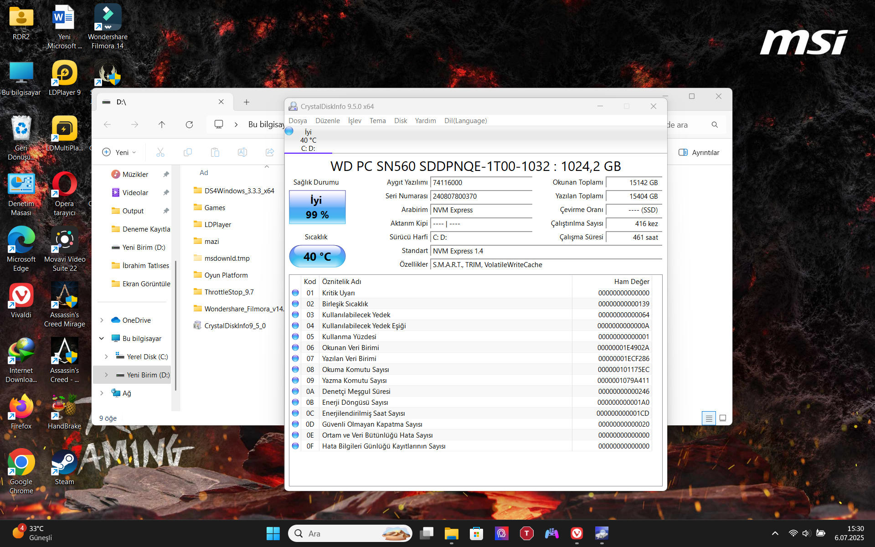Viewport: 875px width, 547px height.
Task: Select the Birleşik Sıcaklık attribute row
Action: [471, 304]
